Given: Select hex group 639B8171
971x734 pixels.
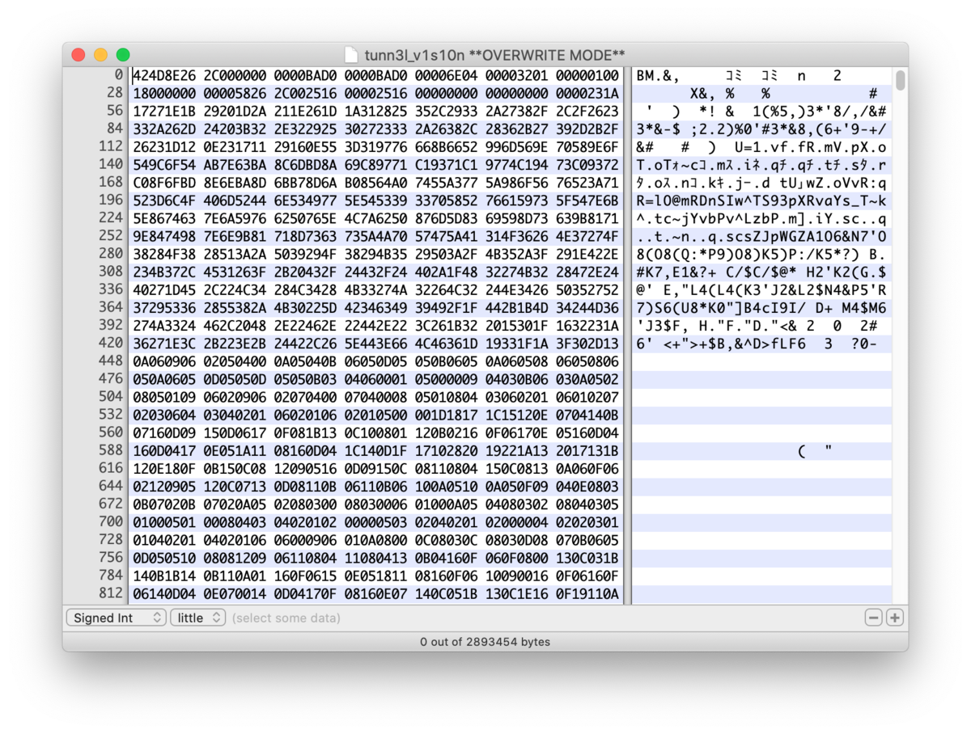Looking at the screenshot, I should [x=587, y=218].
